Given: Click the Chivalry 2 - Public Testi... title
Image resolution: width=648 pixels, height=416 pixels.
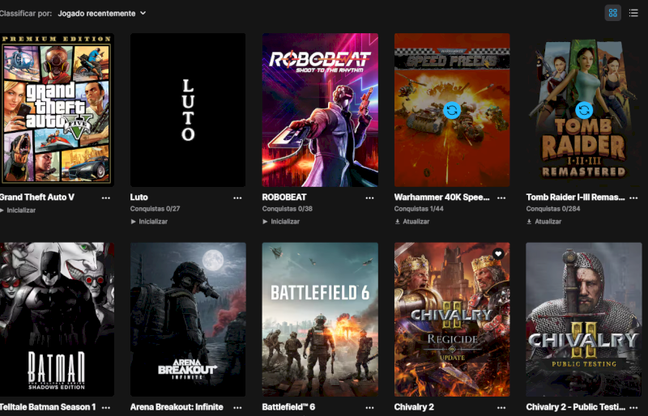Looking at the screenshot, I should pos(575,407).
